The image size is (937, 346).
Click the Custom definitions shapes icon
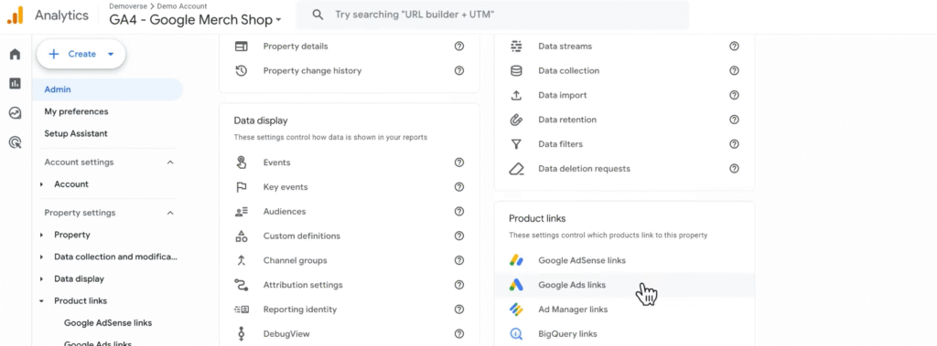(241, 236)
